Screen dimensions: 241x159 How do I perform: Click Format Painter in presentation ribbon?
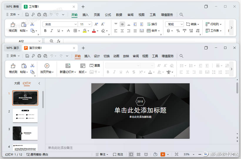click(x=13, y=68)
